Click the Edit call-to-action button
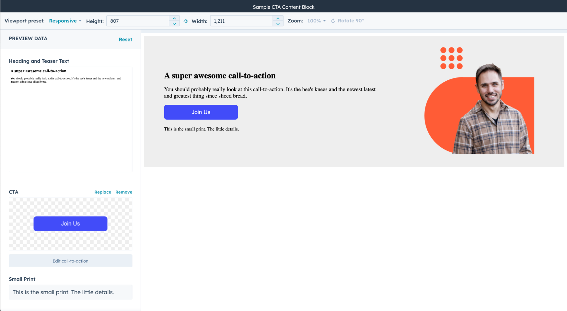Viewport: 567px width, 311px height. click(x=70, y=261)
